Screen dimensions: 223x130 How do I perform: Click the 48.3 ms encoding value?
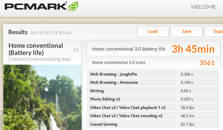[188, 116]
